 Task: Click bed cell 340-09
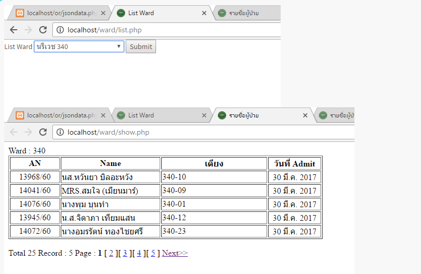point(214,190)
